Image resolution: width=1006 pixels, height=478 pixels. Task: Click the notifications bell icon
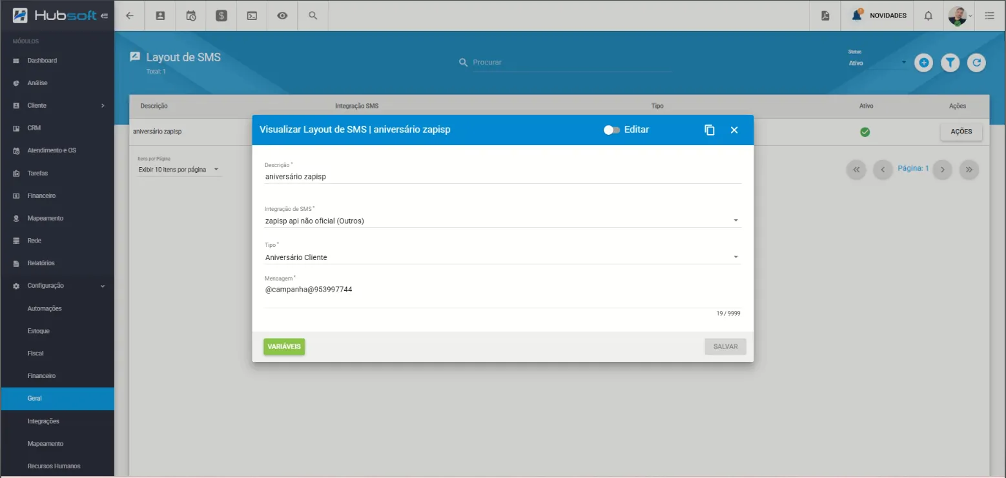(928, 16)
